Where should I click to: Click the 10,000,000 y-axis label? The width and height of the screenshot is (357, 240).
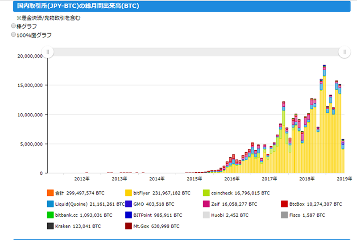point(30,115)
